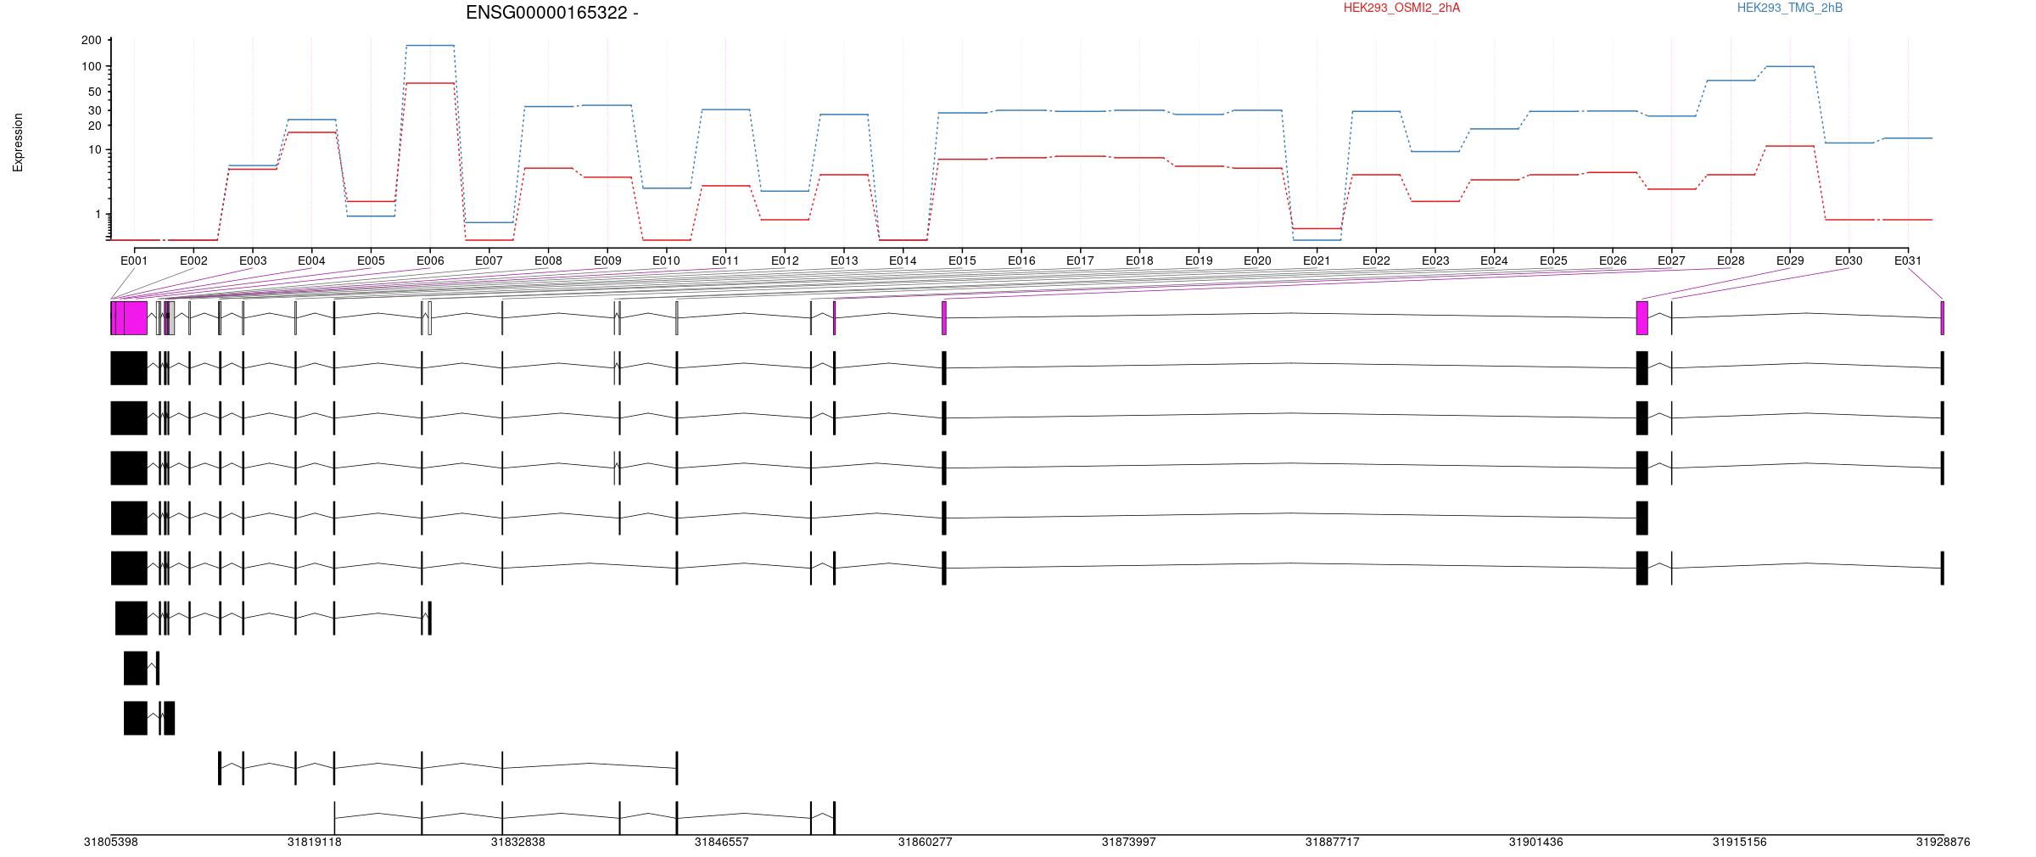The height and width of the screenshot is (857, 2036).
Task: Click y-axis tick value 20
Action: pos(94,126)
